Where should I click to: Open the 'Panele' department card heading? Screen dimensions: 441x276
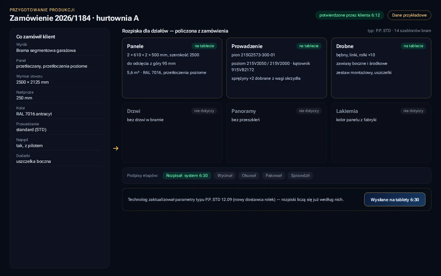[135, 46]
